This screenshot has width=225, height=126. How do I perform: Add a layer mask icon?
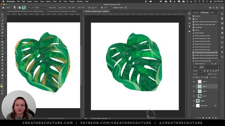coord(203,118)
